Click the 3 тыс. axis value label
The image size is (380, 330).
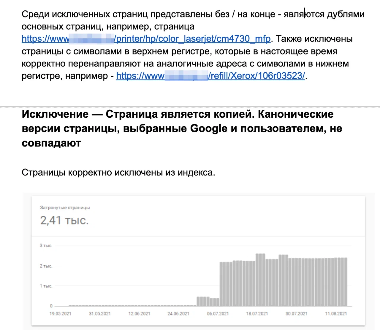coord(47,245)
